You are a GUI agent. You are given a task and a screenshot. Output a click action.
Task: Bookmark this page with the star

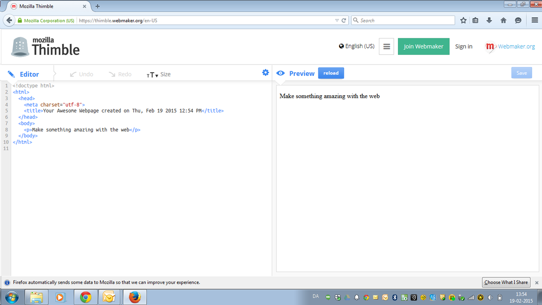463,20
